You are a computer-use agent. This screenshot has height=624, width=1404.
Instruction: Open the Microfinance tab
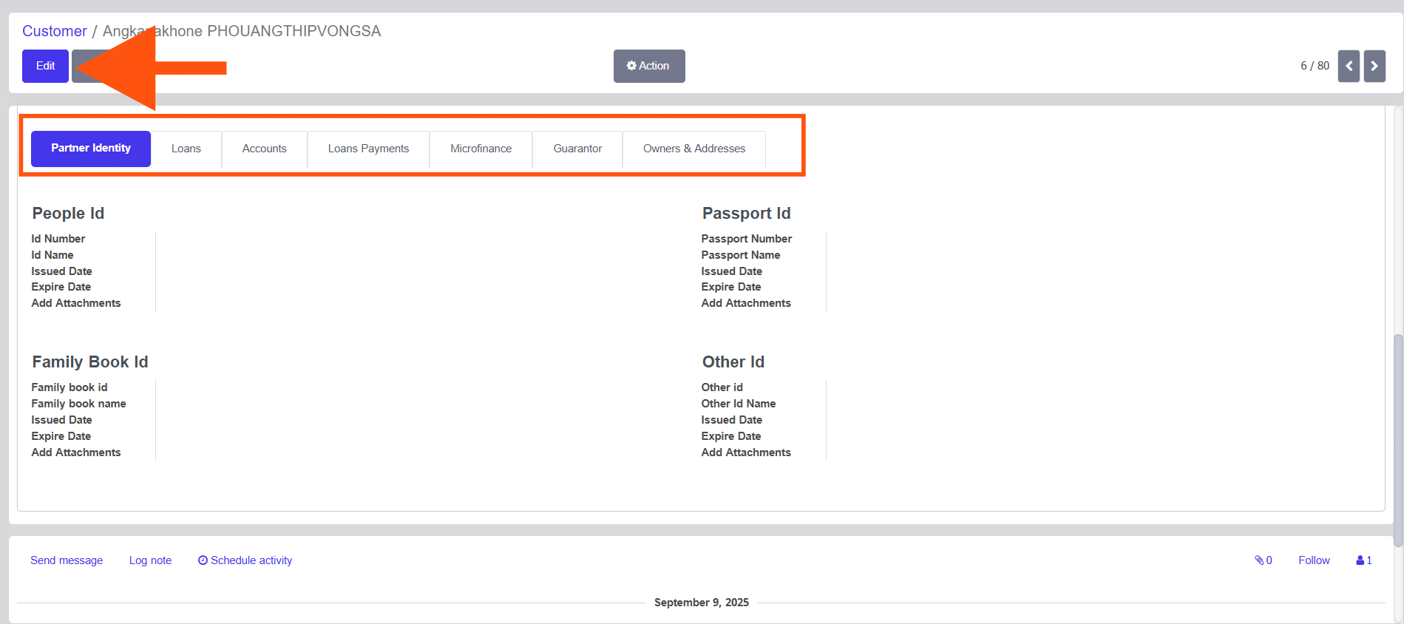point(481,149)
